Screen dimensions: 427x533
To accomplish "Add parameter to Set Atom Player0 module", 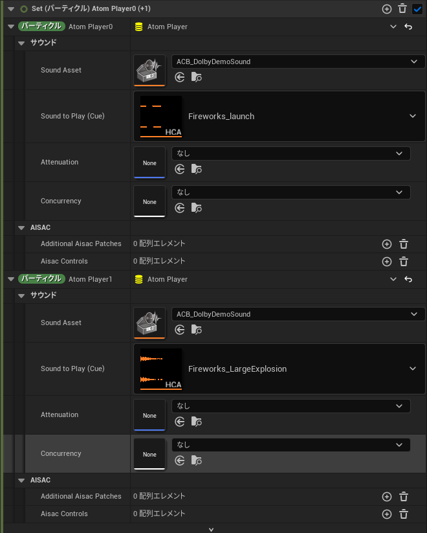I will pos(387,9).
